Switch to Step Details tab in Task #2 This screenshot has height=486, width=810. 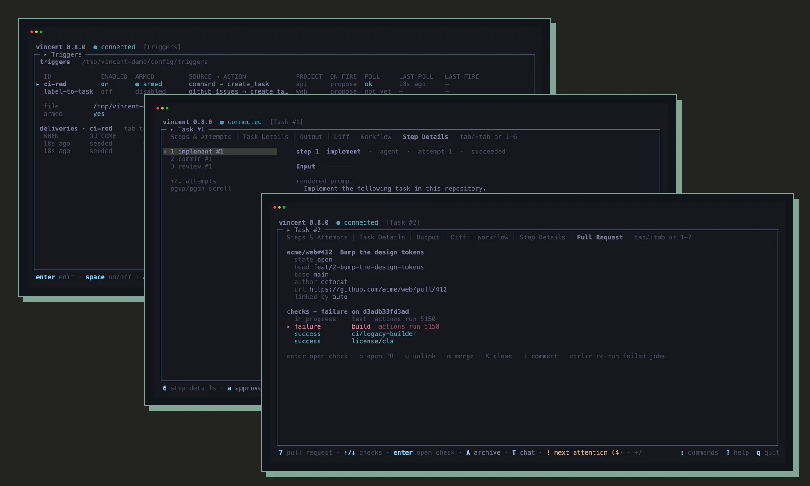pos(542,237)
